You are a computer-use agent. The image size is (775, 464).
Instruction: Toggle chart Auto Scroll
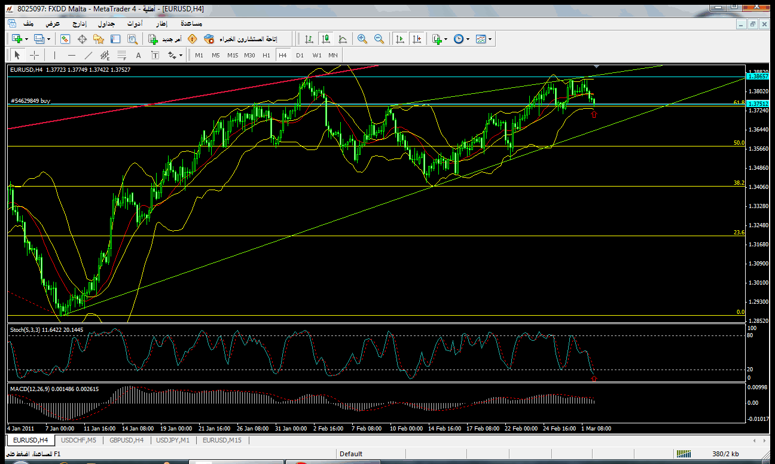pyautogui.click(x=400, y=39)
